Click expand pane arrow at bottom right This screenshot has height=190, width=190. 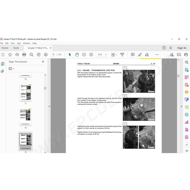(x=187, y=151)
